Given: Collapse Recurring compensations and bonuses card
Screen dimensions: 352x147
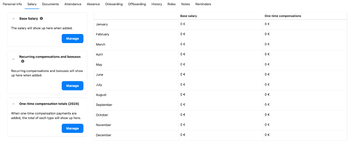Looking at the screenshot, I should pyautogui.click(x=13, y=59).
